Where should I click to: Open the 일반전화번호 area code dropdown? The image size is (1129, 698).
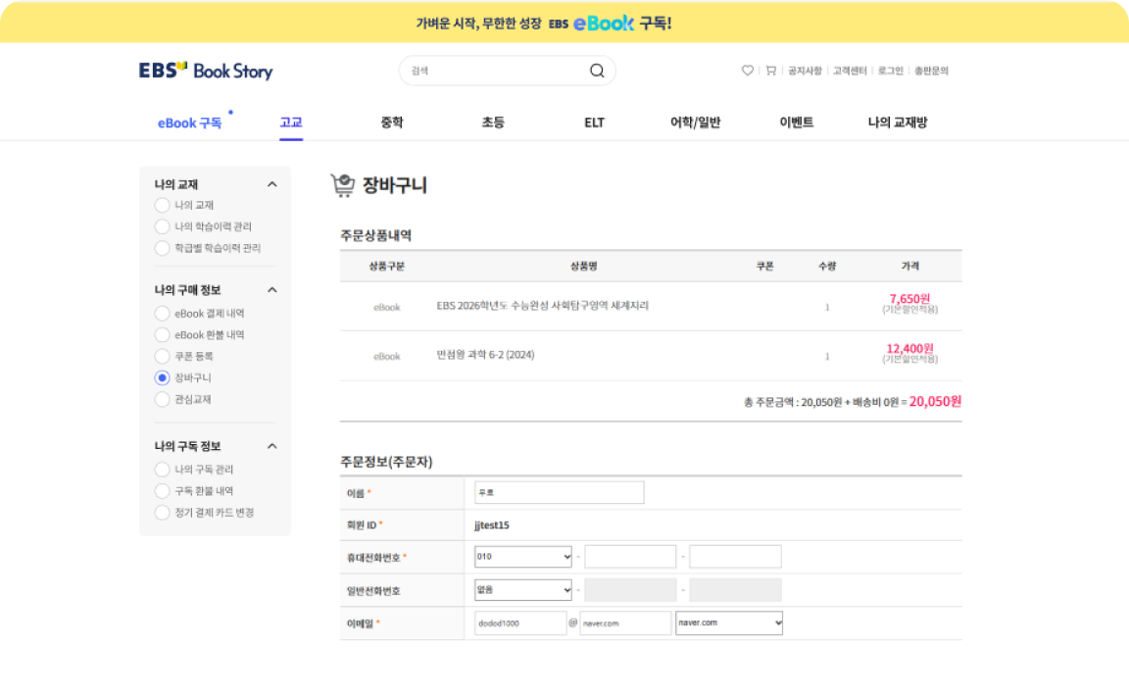(x=522, y=590)
